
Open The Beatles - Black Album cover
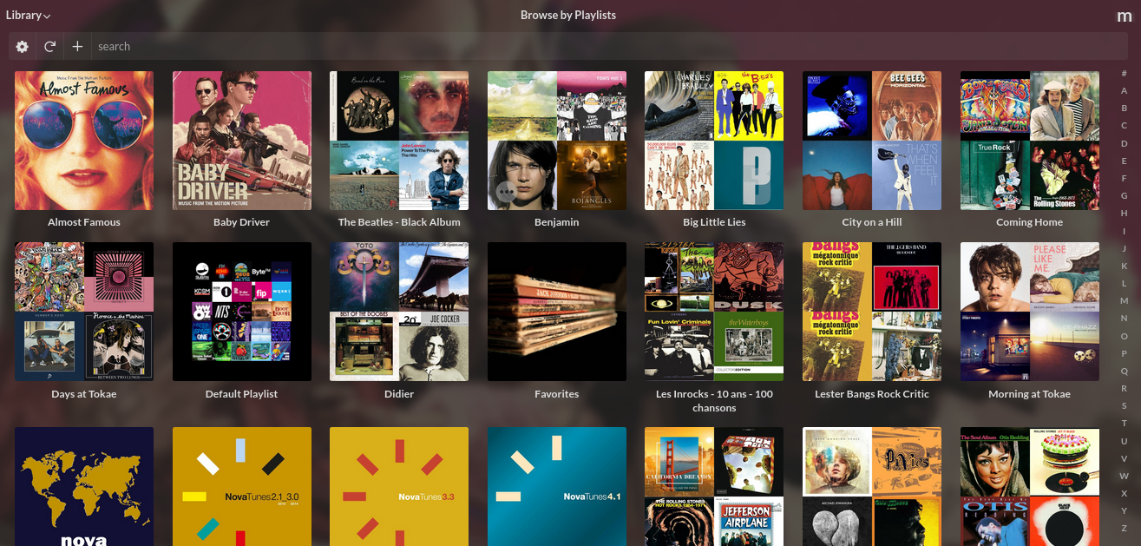399,141
